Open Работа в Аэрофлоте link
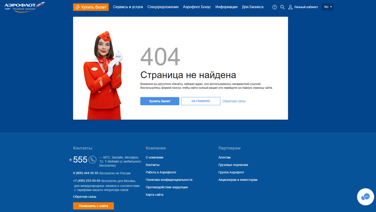 [x=161, y=172]
